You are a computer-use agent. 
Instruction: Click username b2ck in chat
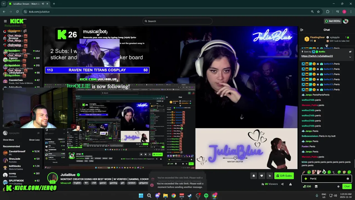304,162
